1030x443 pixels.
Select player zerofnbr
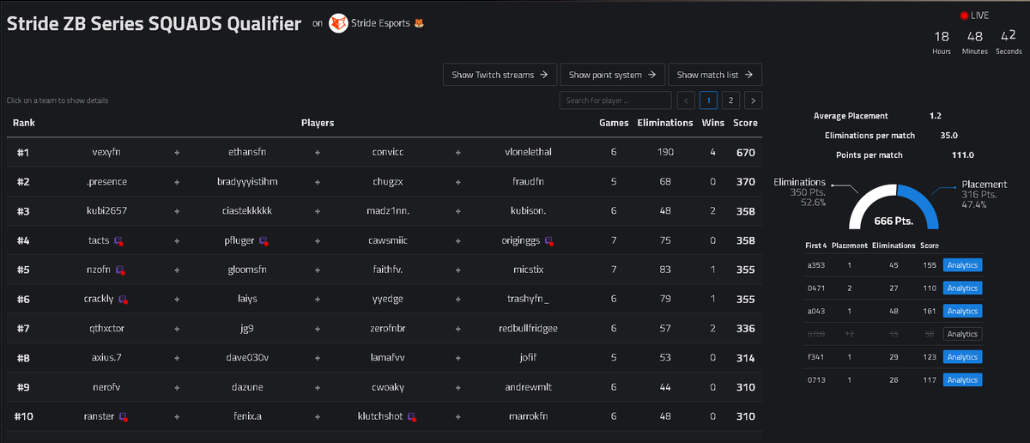[x=388, y=328]
